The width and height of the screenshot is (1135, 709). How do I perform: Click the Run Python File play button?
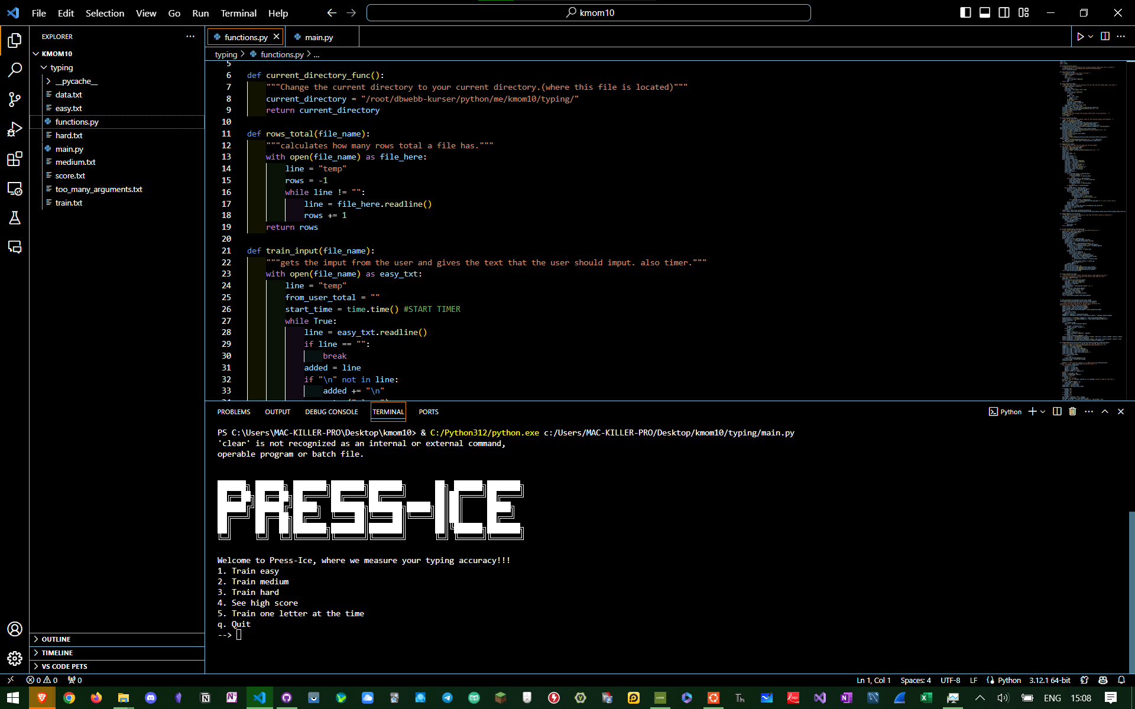(x=1080, y=37)
